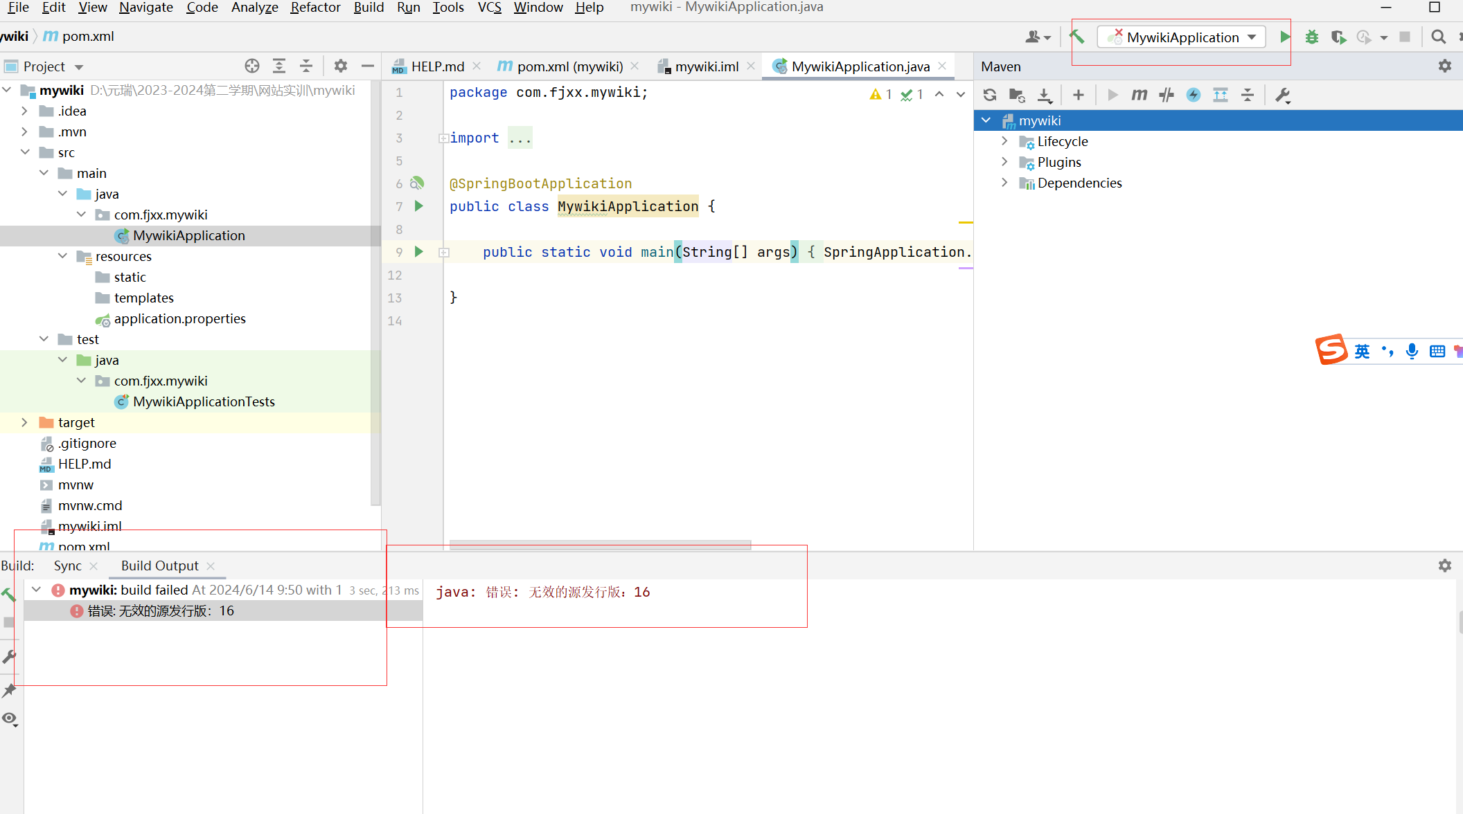Collapse the src folder
The height and width of the screenshot is (814, 1463).
tap(24, 152)
